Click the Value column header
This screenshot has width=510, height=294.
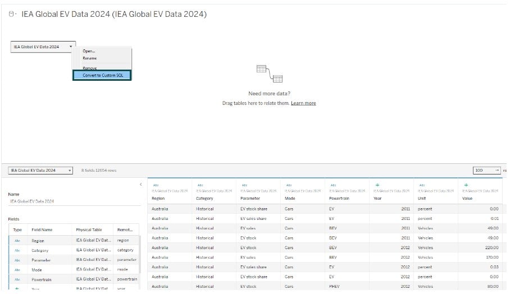pos(467,199)
